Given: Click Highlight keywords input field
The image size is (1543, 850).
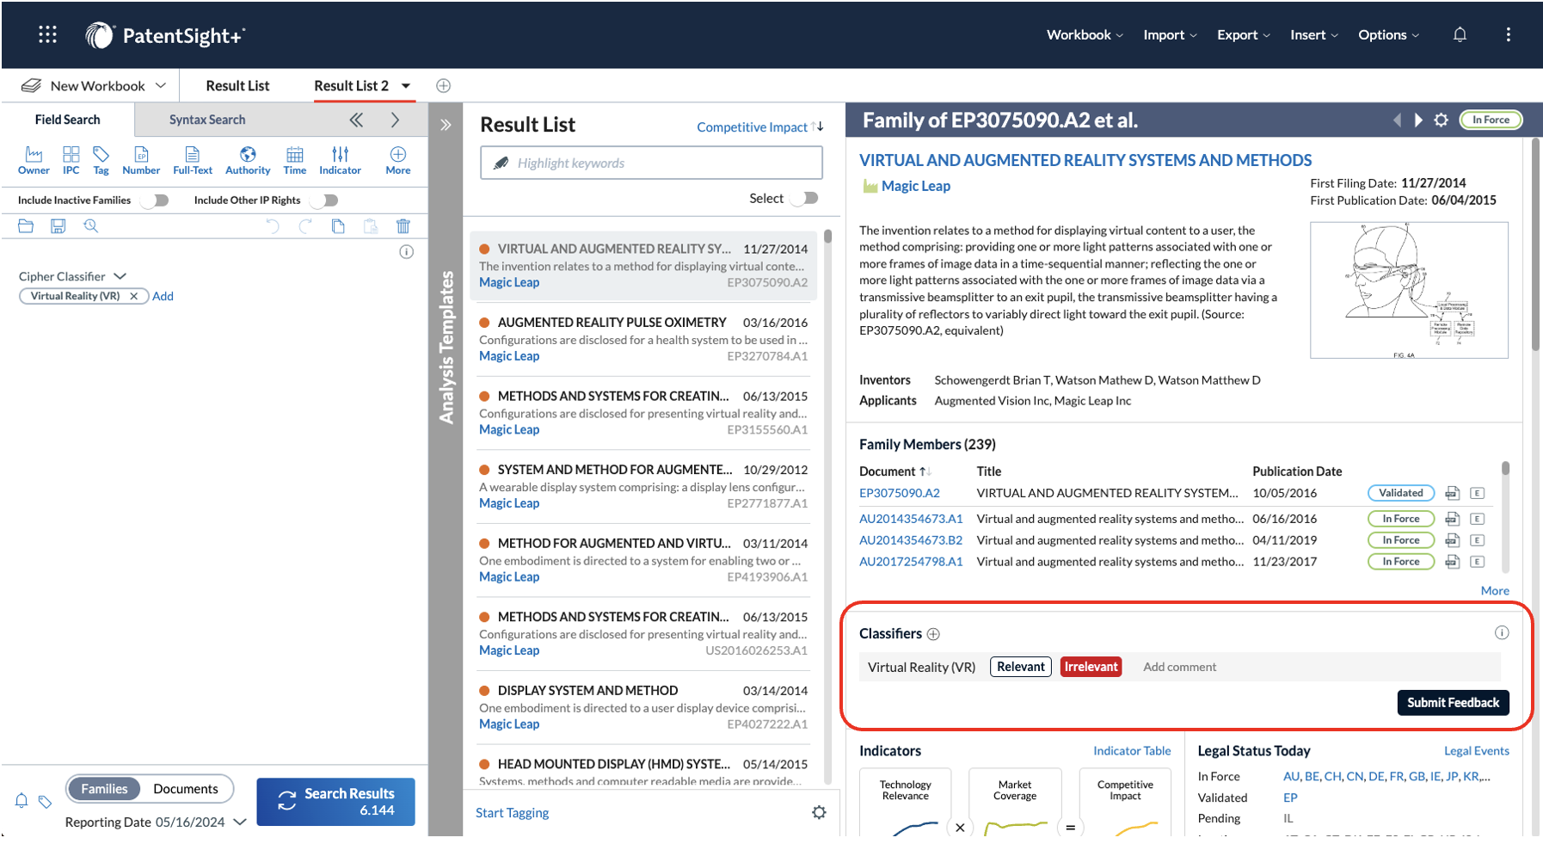Looking at the screenshot, I should pos(651,163).
